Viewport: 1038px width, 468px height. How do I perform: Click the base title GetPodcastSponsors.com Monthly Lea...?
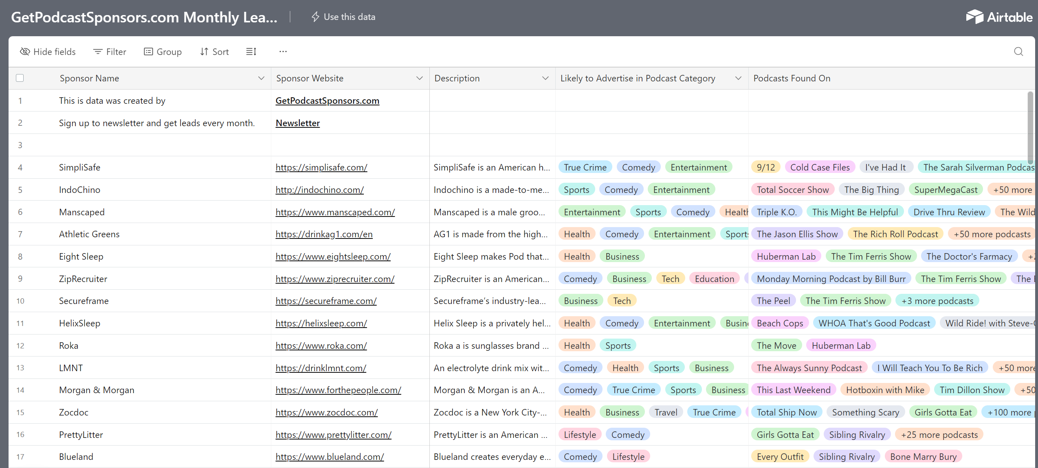(x=144, y=17)
